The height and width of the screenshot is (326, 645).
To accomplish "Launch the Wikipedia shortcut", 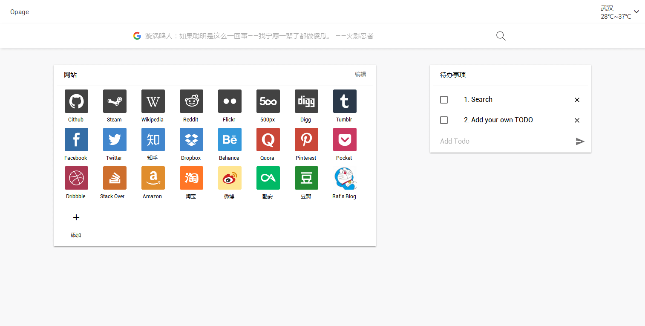I will [153, 101].
